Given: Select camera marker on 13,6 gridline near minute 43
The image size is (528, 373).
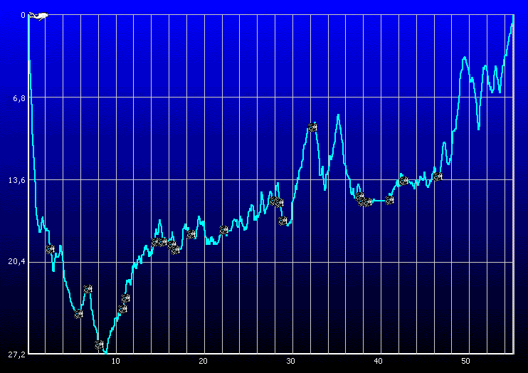Looking at the screenshot, I should pyautogui.click(x=403, y=181).
